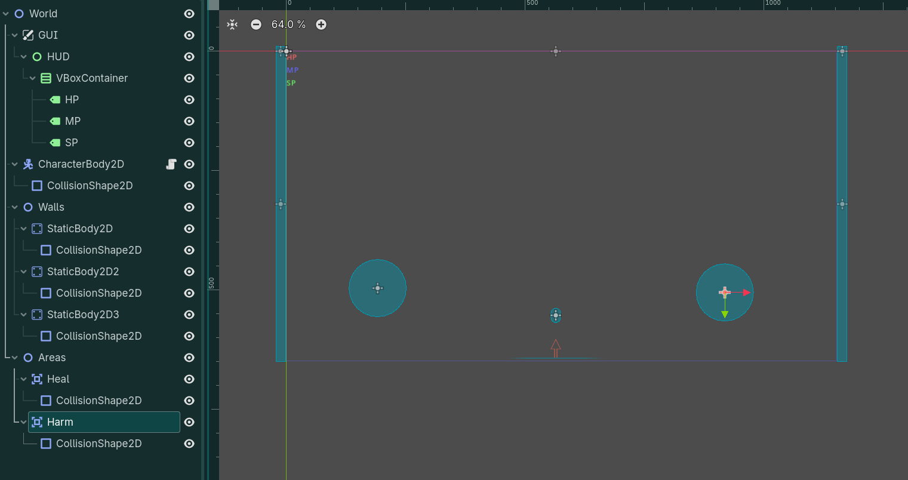
Task: Hide the SP label
Action: (x=189, y=143)
